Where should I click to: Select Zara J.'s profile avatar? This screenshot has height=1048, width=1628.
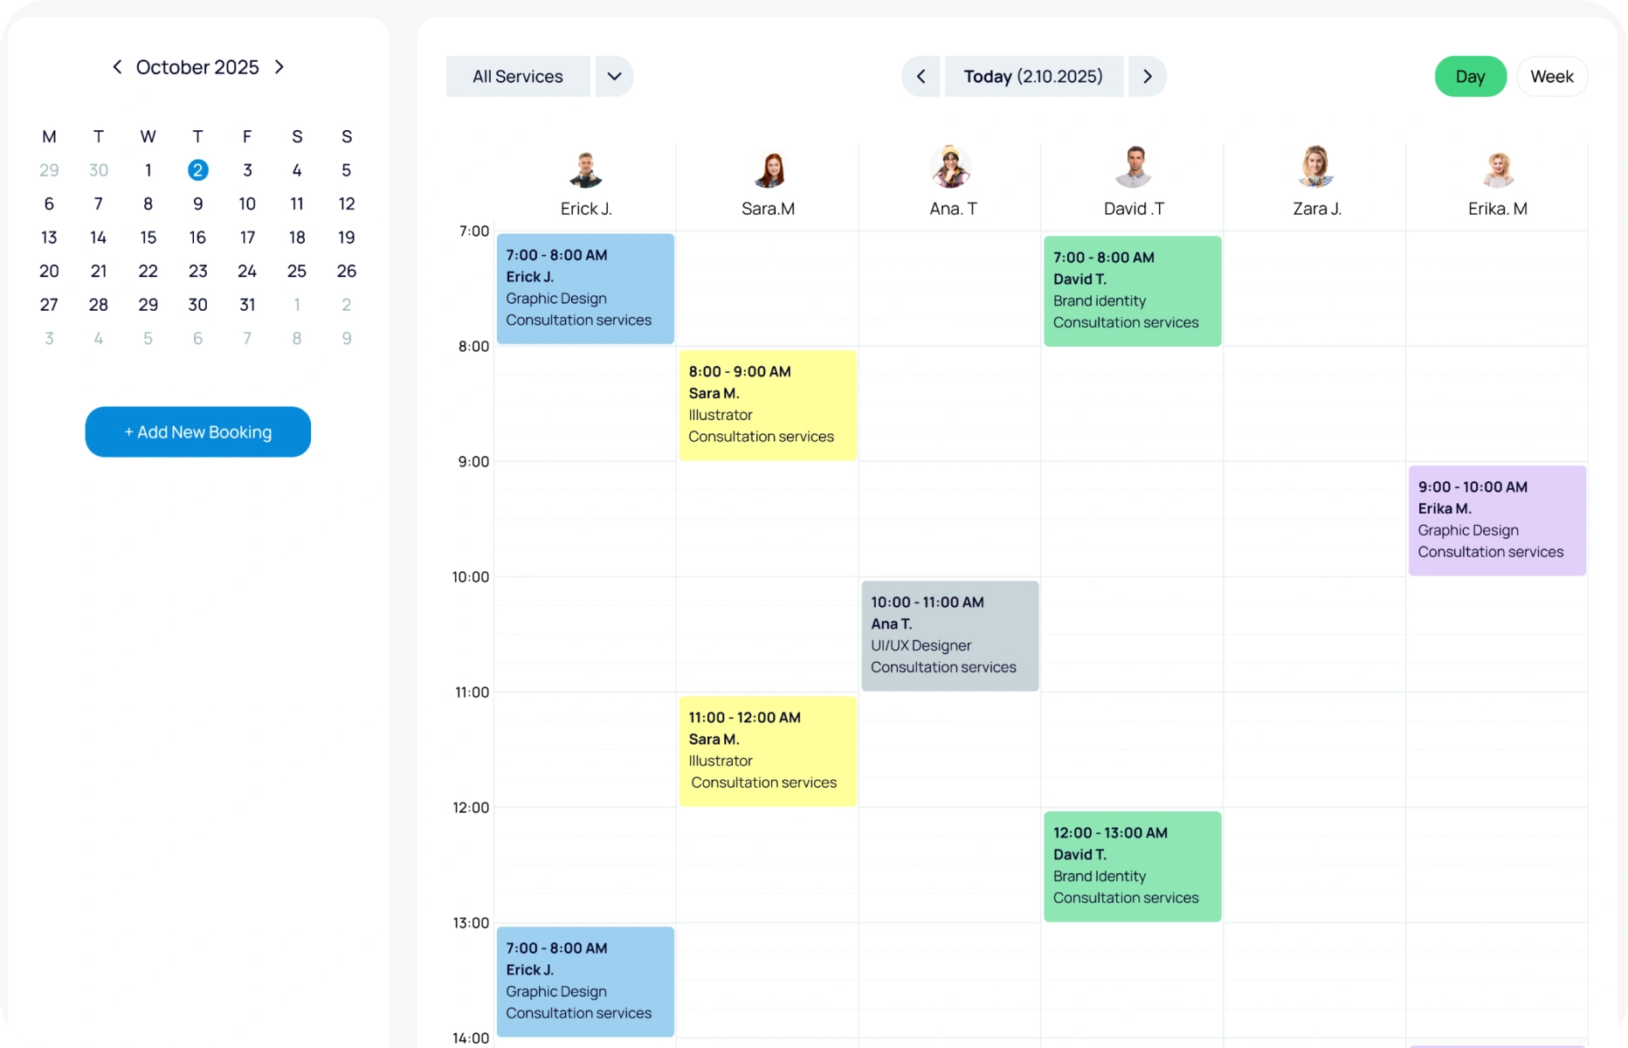1316,168
